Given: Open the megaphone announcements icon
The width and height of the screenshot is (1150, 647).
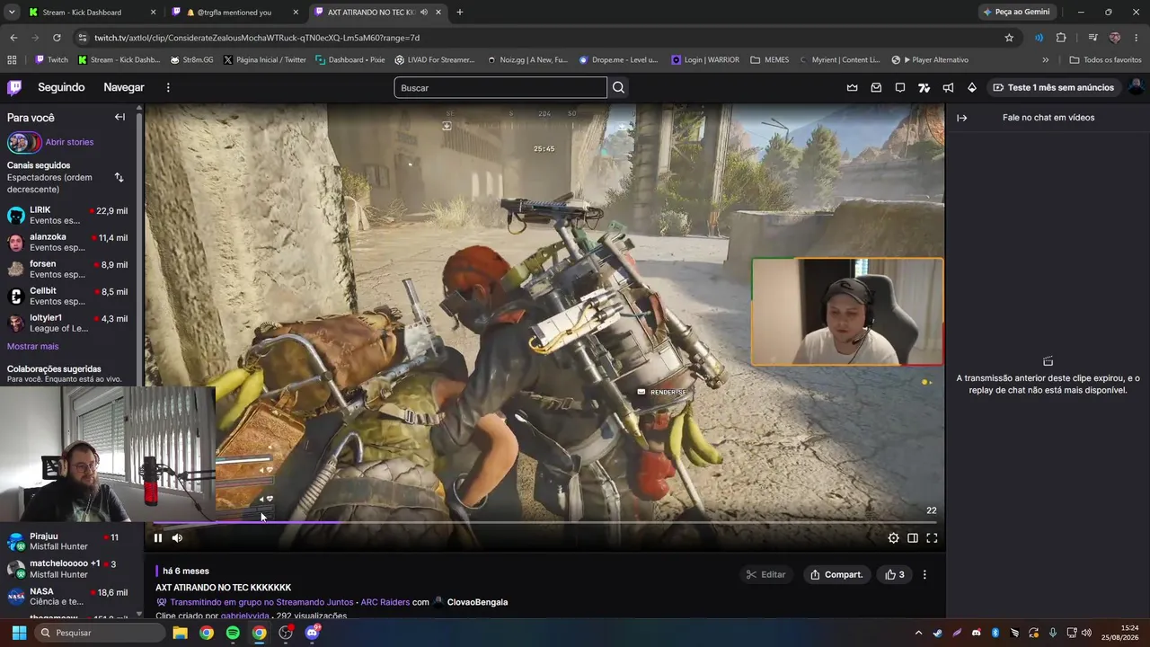Looking at the screenshot, I should coord(948,87).
